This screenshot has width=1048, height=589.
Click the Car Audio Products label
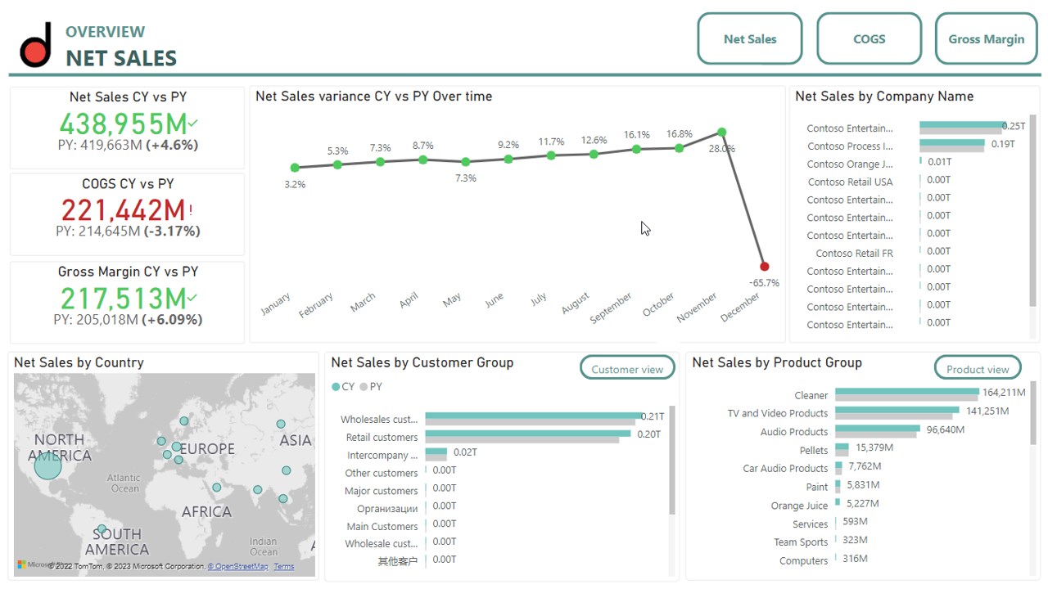pyautogui.click(x=785, y=469)
